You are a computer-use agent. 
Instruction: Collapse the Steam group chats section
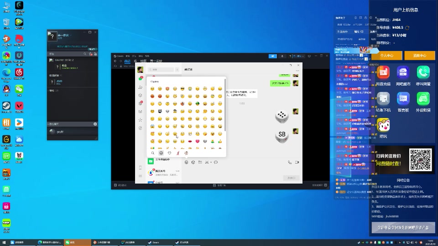coord(48,124)
